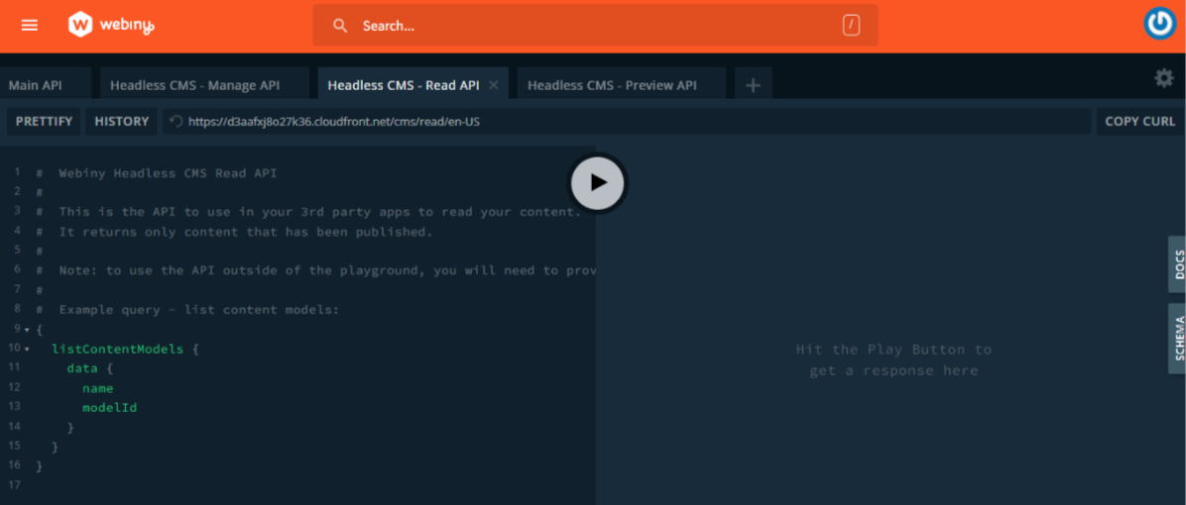Open the DOCS side panel
This screenshot has width=1186, height=505.
[x=1177, y=264]
